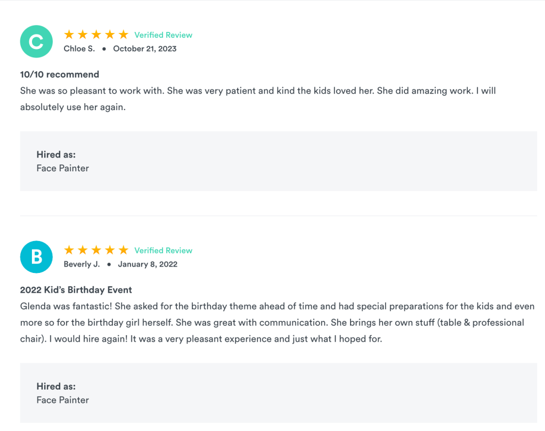This screenshot has width=545, height=431.
Task: Click the October 21, 2023 review date
Action: point(144,48)
